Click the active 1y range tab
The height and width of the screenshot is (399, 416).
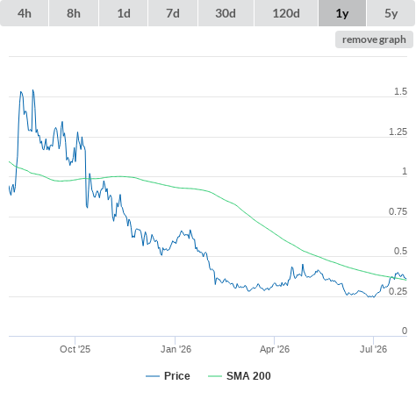click(342, 13)
